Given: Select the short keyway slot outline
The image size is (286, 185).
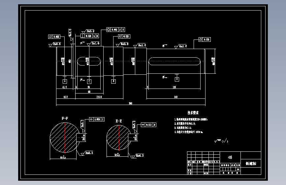Looking at the screenshot, I should [x=89, y=61].
